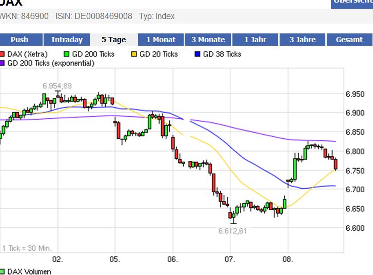Click the green DAX Volumen legend swatch
373x275 pixels.
tap(2, 272)
